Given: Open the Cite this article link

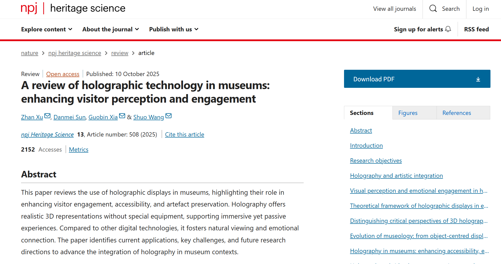Looking at the screenshot, I should pos(184,135).
